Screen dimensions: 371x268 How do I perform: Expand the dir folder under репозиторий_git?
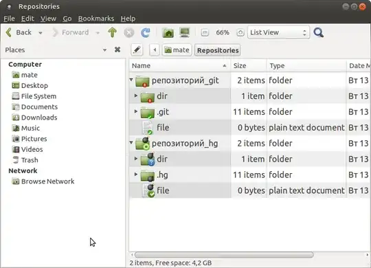click(x=136, y=96)
